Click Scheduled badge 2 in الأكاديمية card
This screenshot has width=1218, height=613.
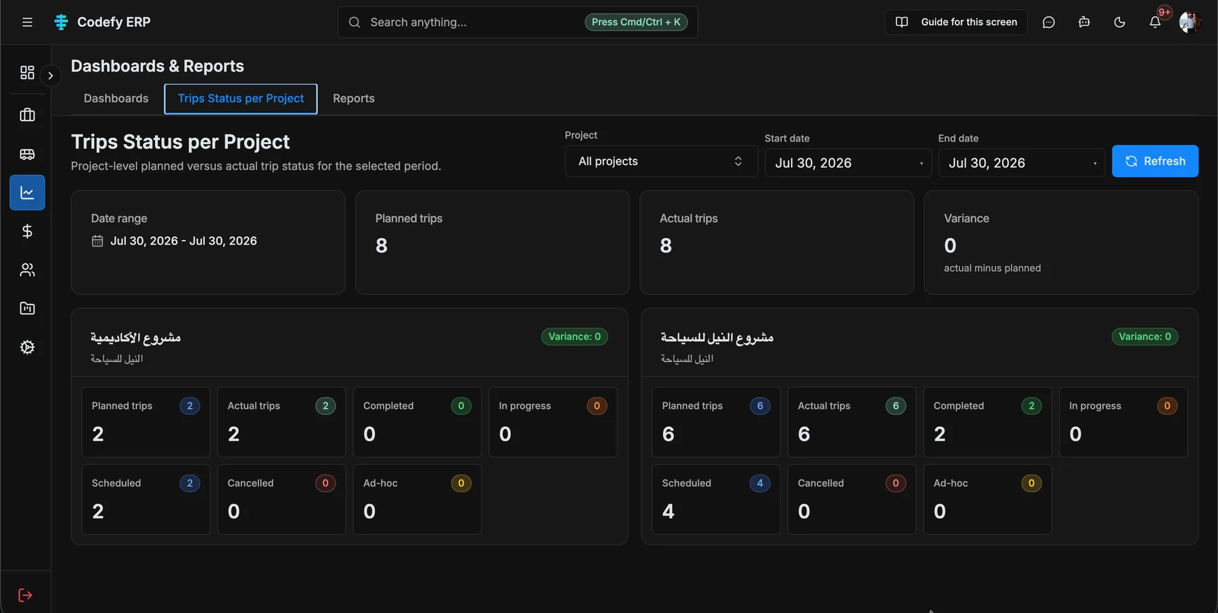(x=189, y=483)
